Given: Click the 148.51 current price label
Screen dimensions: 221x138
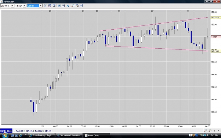Looking at the screenshot, I should click(215, 37).
